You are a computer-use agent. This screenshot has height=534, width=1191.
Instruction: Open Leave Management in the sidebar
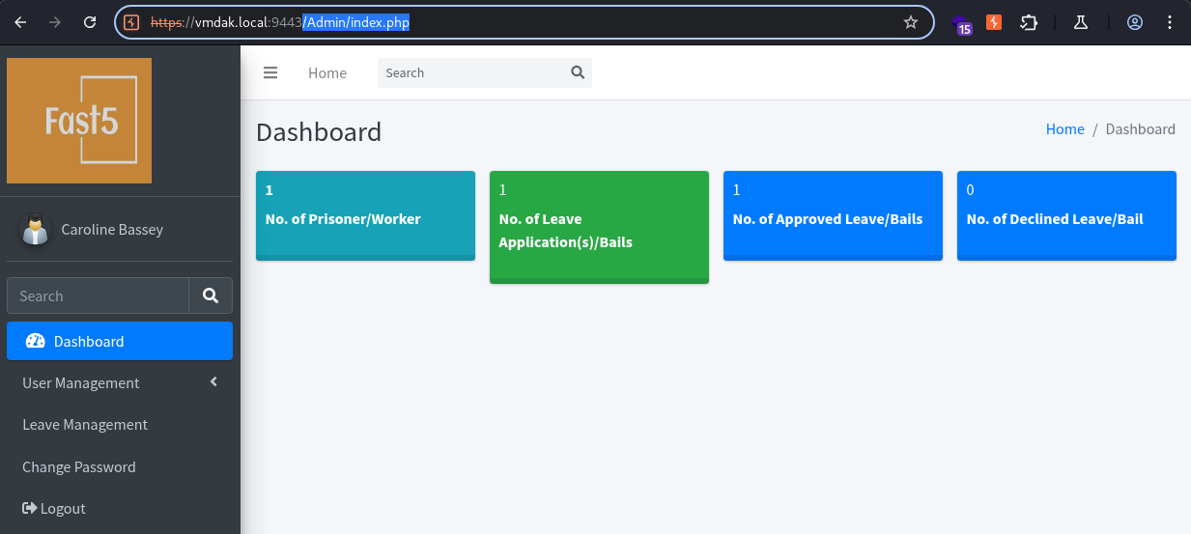tap(120, 425)
